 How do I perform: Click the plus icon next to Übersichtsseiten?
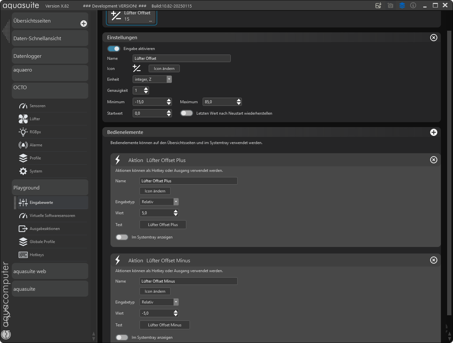84,24
